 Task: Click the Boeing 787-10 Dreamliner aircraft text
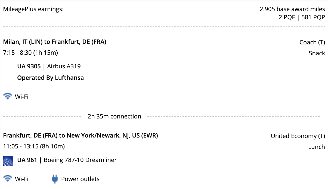(x=80, y=160)
